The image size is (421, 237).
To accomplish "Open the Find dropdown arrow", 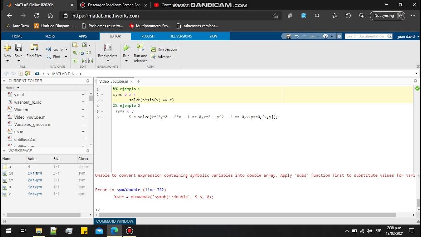I will pyautogui.click(x=66, y=57).
